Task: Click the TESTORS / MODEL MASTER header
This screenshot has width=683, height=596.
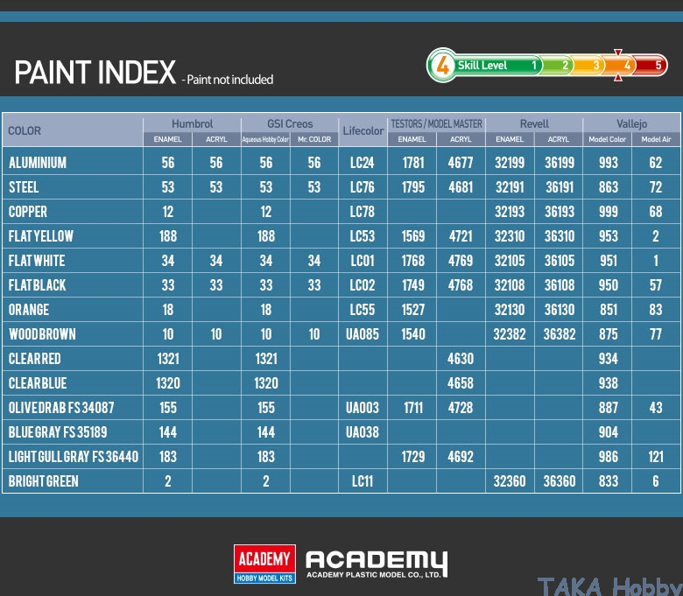Action: click(436, 124)
